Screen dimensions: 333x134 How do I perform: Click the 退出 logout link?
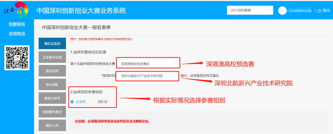pyautogui.click(x=326, y=10)
